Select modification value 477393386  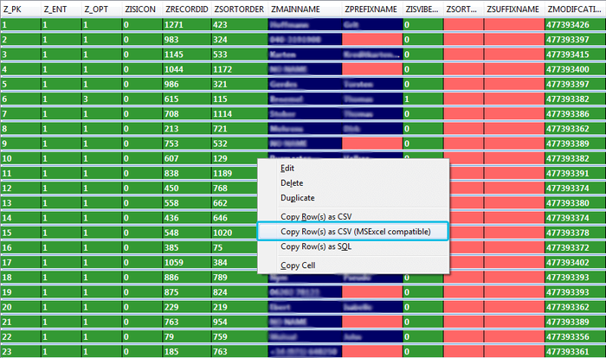(575, 114)
